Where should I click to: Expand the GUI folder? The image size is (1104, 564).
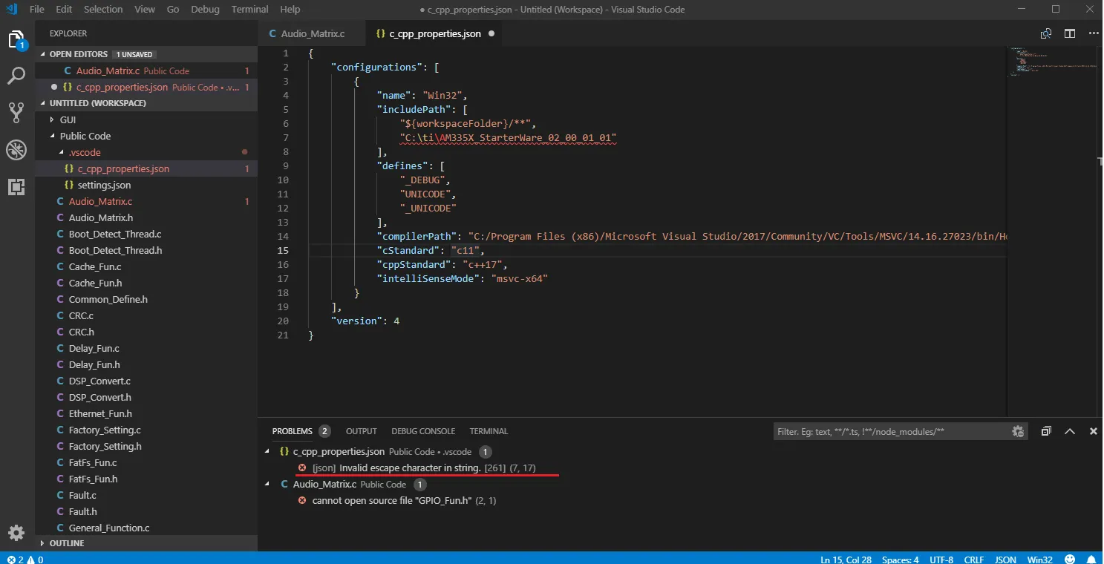(68, 119)
